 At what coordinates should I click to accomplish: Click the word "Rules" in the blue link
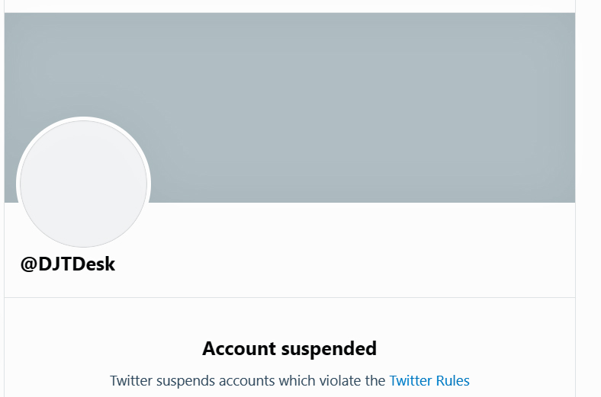click(452, 380)
